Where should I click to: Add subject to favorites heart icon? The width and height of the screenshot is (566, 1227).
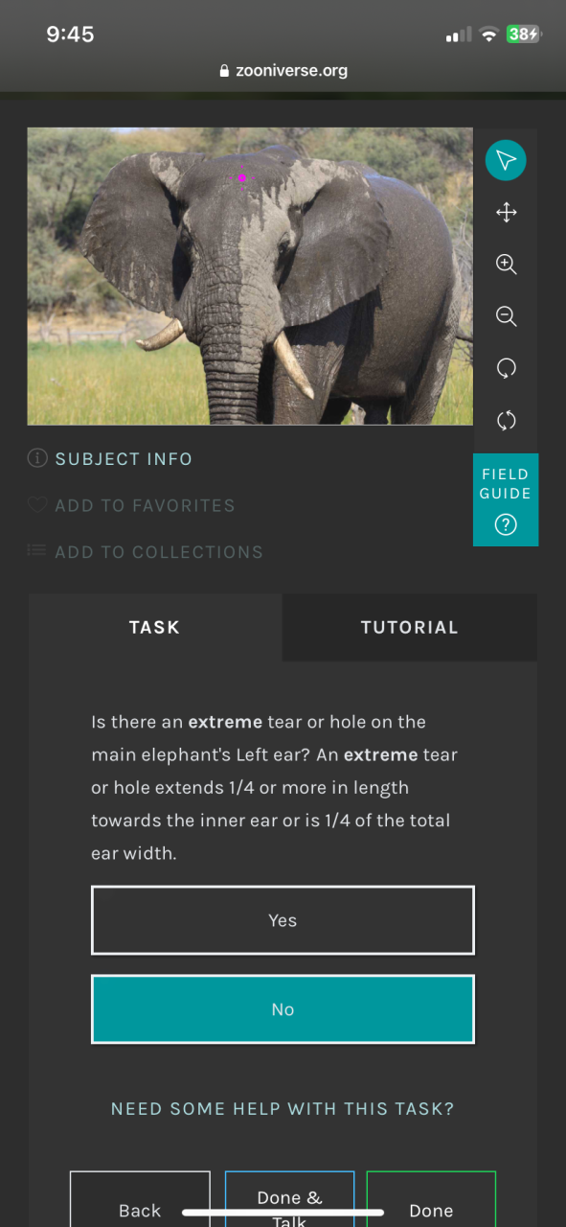(x=37, y=505)
